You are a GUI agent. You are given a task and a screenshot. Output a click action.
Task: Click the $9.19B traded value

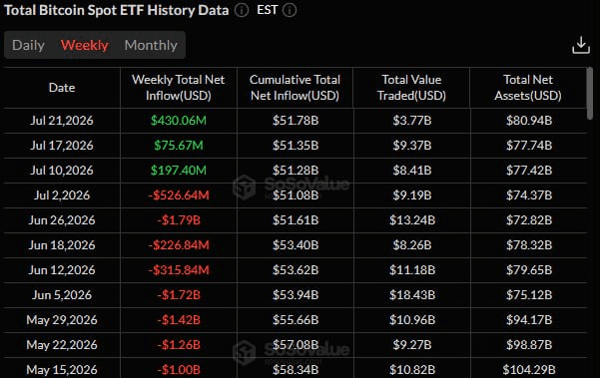(412, 195)
